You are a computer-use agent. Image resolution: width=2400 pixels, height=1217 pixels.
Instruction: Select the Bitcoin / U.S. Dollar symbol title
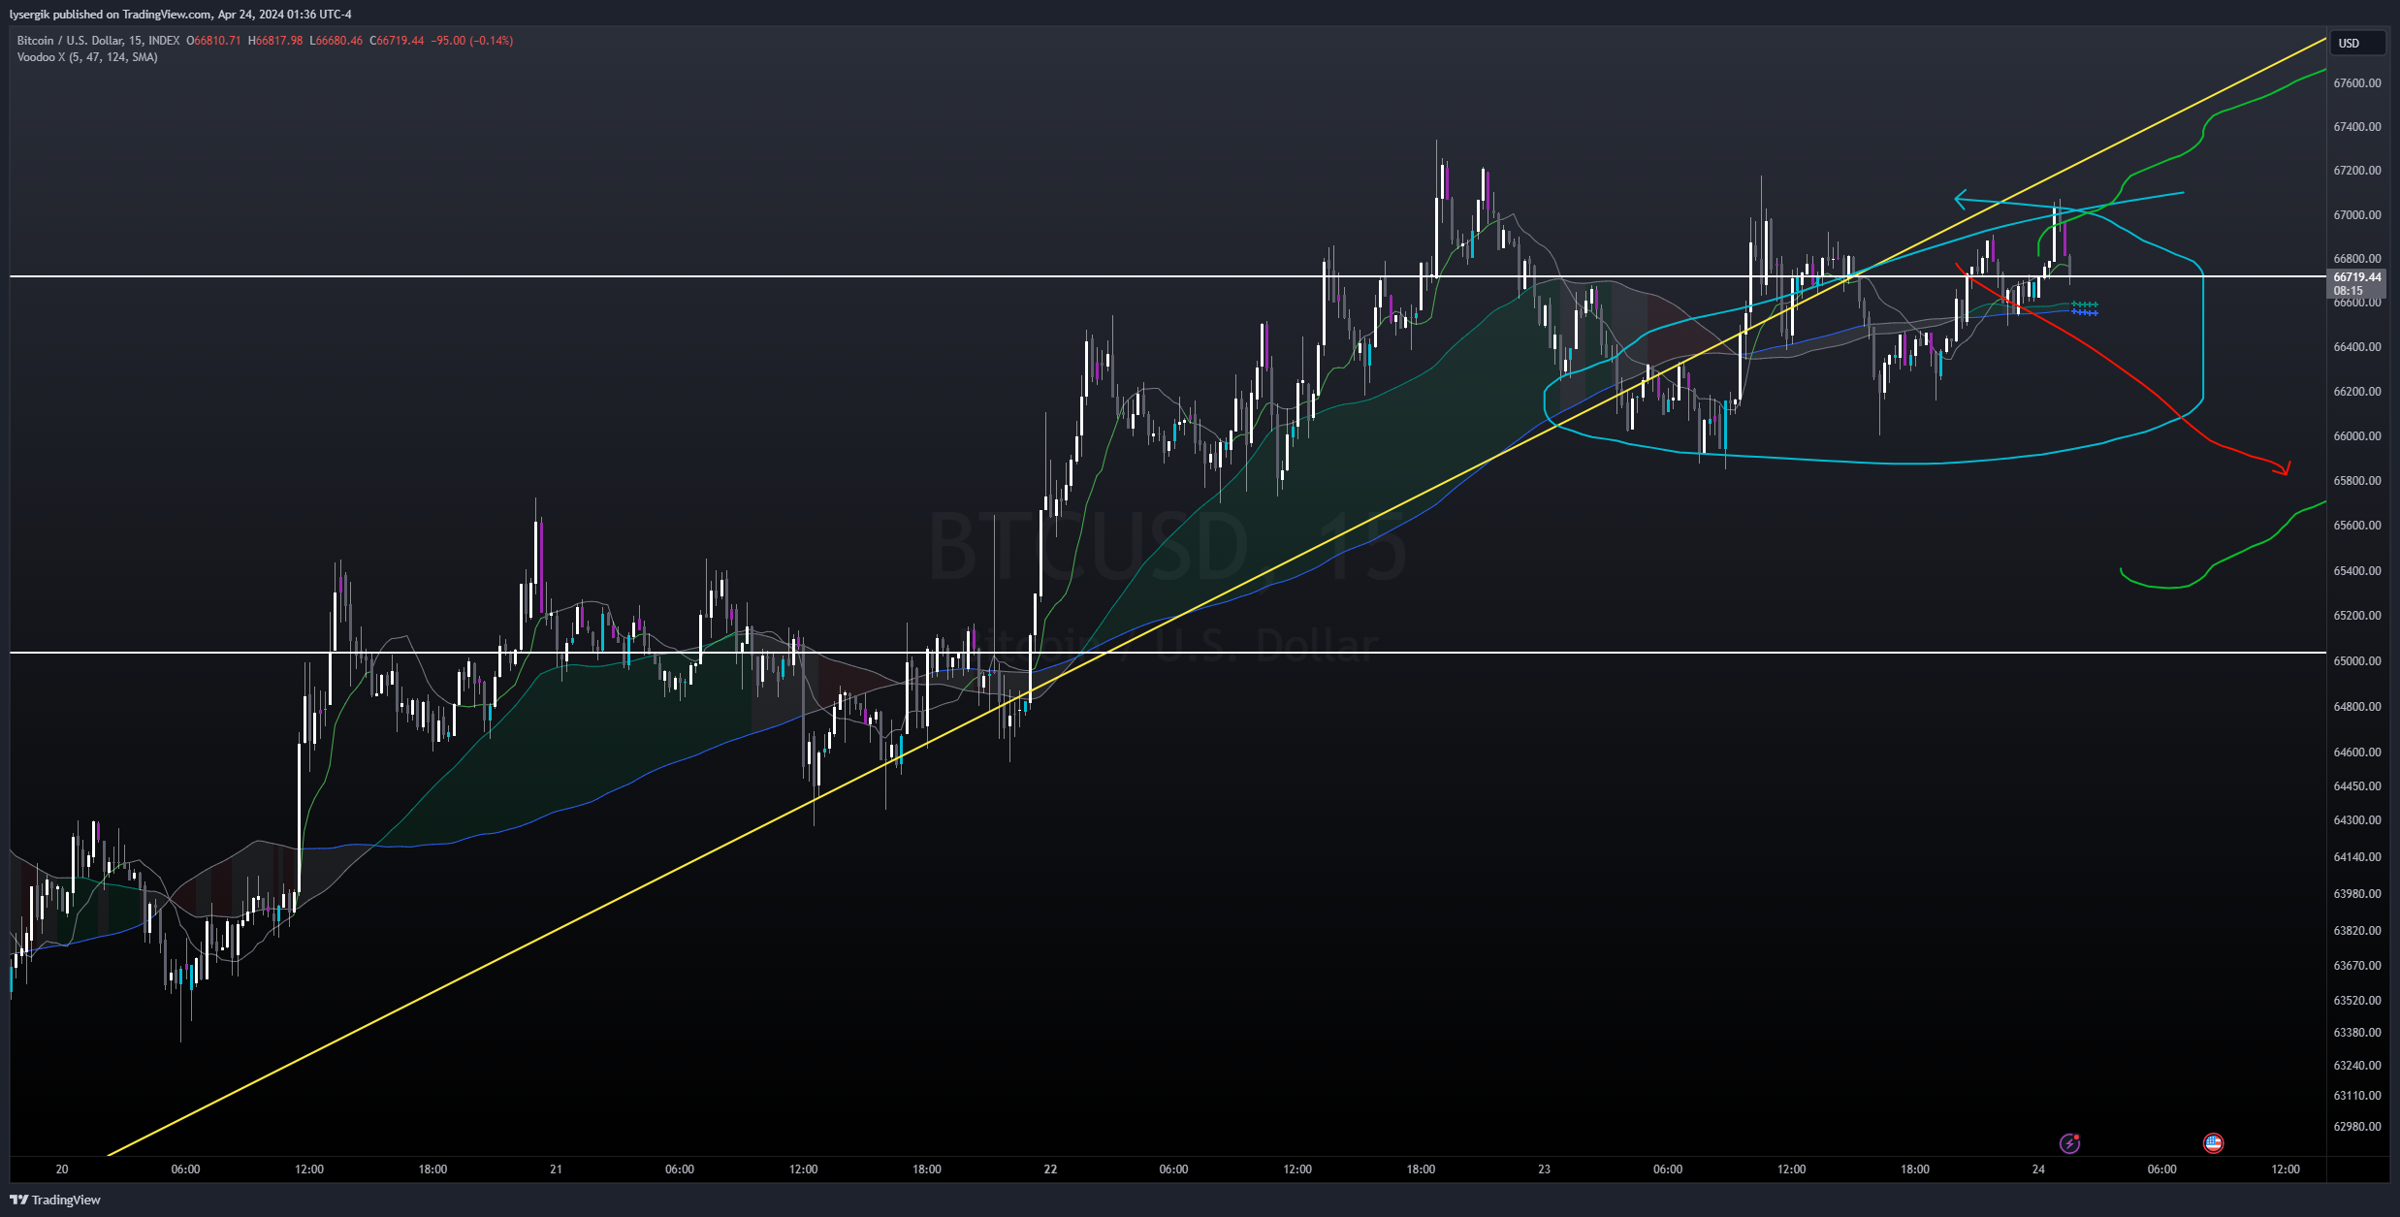pos(98,41)
